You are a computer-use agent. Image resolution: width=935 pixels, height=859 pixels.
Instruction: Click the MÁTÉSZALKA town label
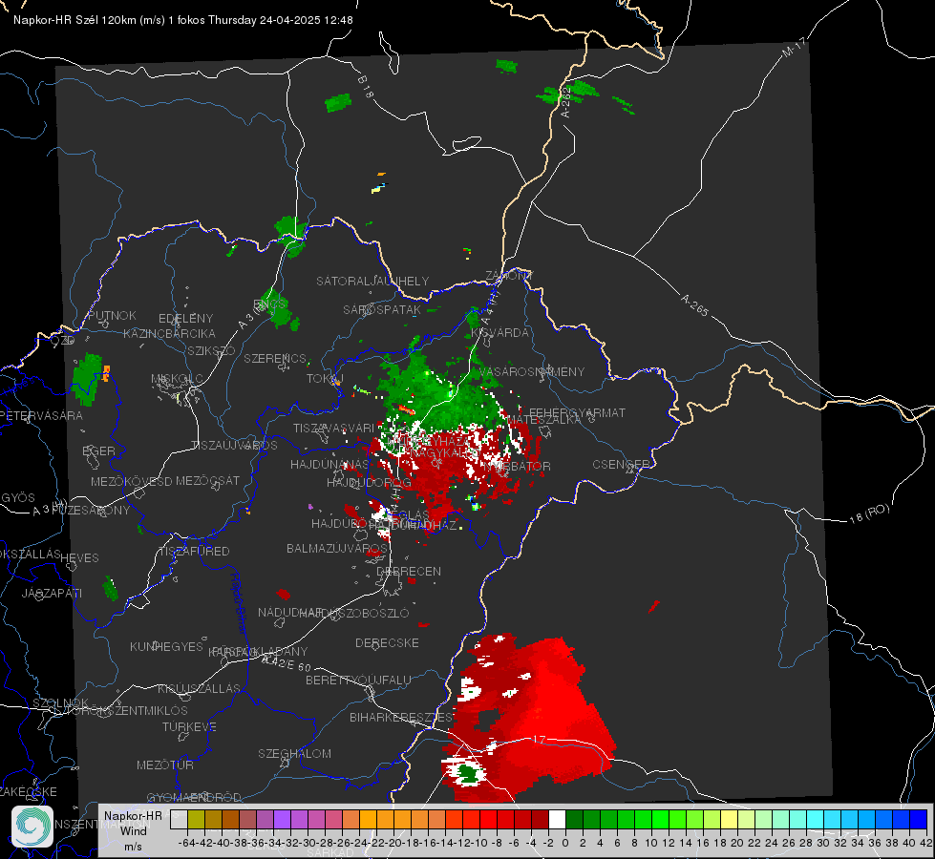click(543, 420)
